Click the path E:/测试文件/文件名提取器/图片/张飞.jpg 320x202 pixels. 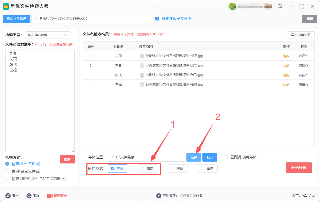[x=174, y=75]
